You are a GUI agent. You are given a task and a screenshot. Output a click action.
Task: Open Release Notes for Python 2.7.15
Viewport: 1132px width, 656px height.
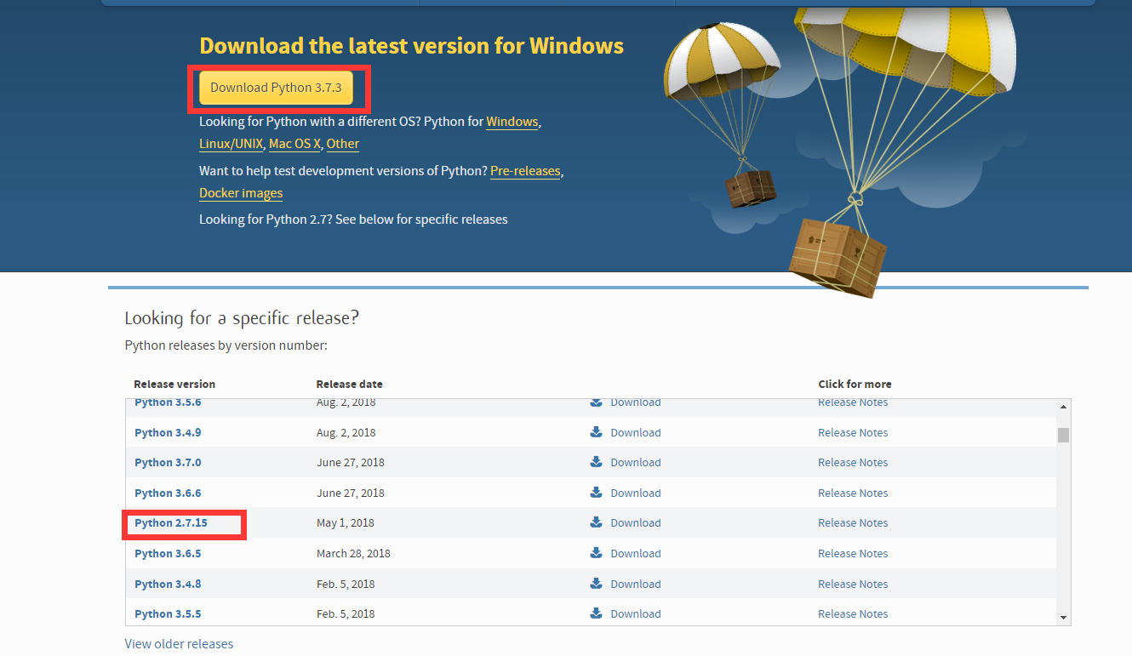click(x=853, y=523)
